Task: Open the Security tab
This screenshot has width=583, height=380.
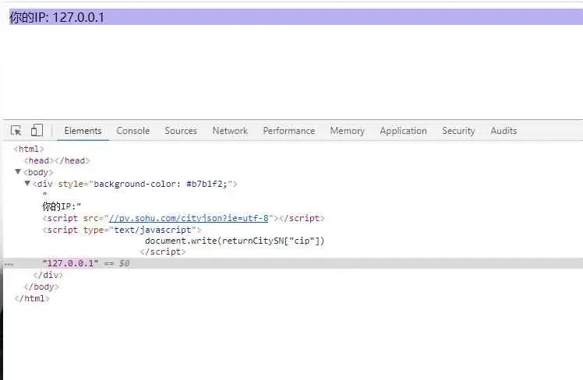Action: (x=458, y=131)
